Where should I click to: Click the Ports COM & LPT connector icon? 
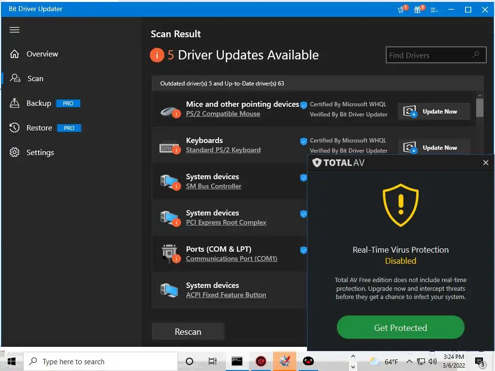coord(171,254)
